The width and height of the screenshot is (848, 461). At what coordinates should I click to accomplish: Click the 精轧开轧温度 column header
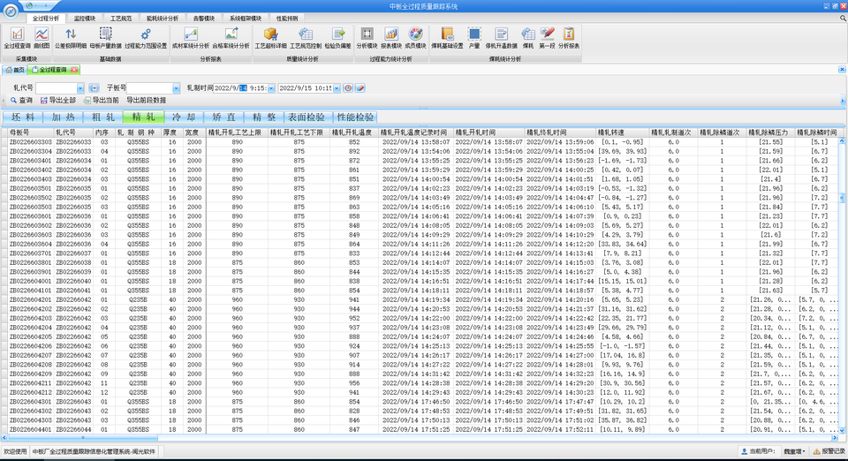coord(353,132)
